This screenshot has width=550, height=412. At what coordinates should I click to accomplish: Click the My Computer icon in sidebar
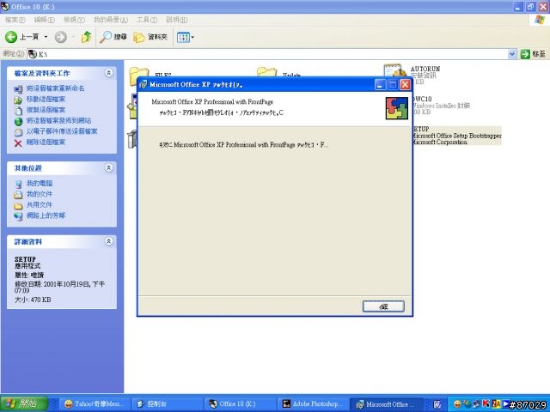(18, 184)
